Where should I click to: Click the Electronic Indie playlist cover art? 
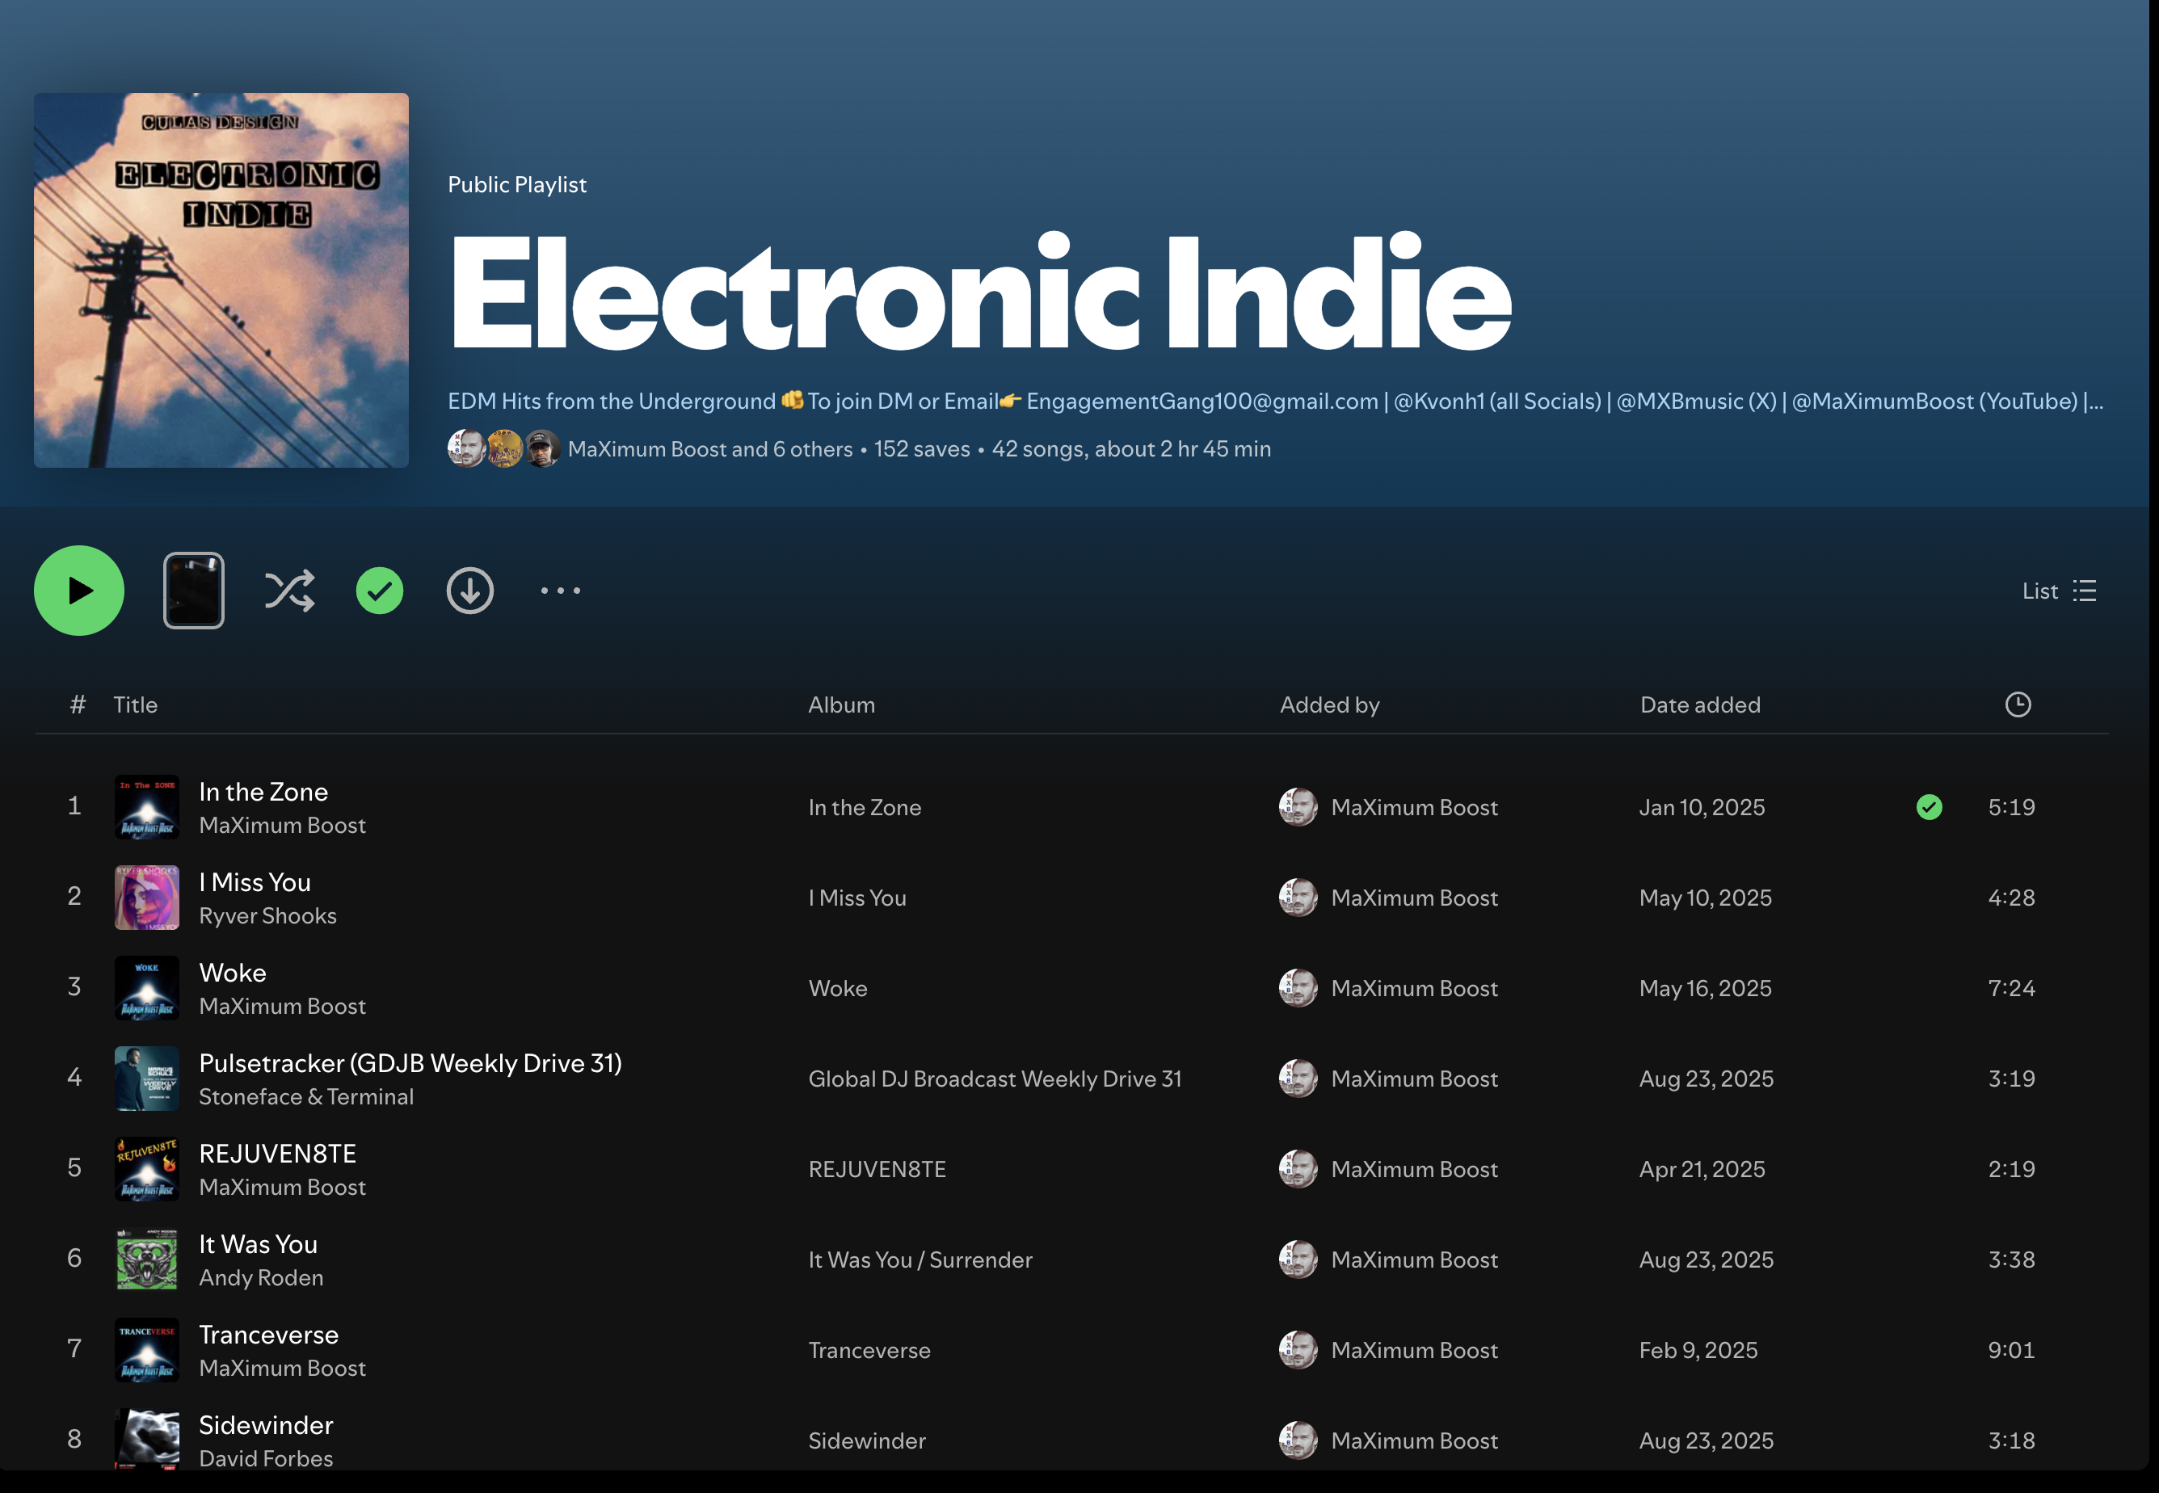point(221,280)
